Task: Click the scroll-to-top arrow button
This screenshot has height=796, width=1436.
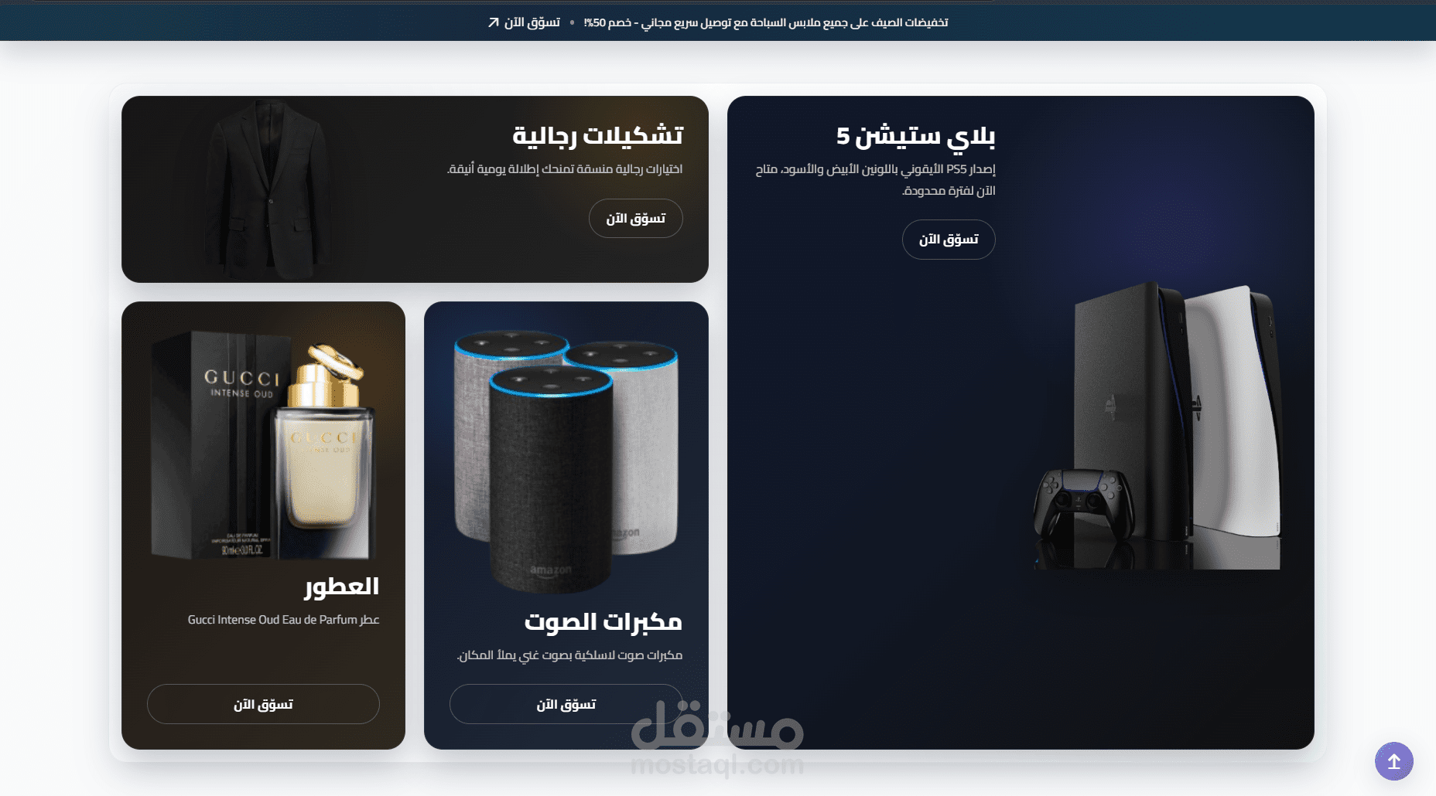Action: [1393, 761]
